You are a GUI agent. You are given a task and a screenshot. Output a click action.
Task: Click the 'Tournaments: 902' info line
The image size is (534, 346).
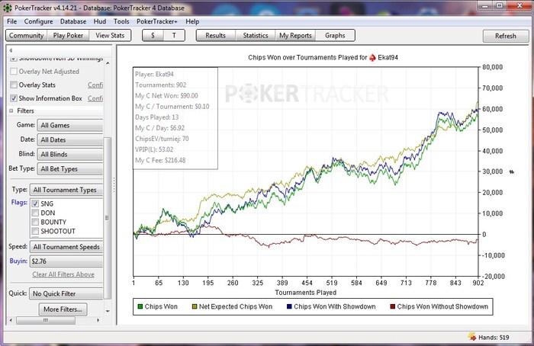(161, 85)
